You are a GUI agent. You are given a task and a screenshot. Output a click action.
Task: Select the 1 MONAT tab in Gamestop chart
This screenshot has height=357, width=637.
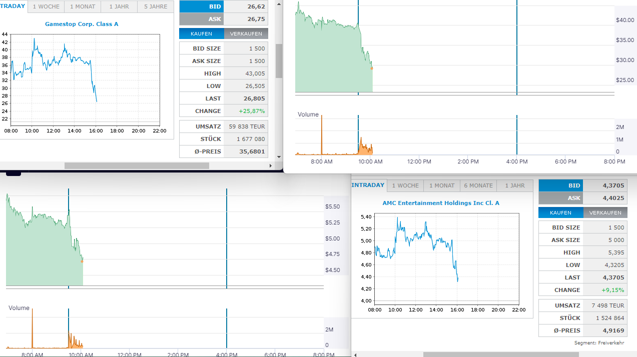click(83, 7)
